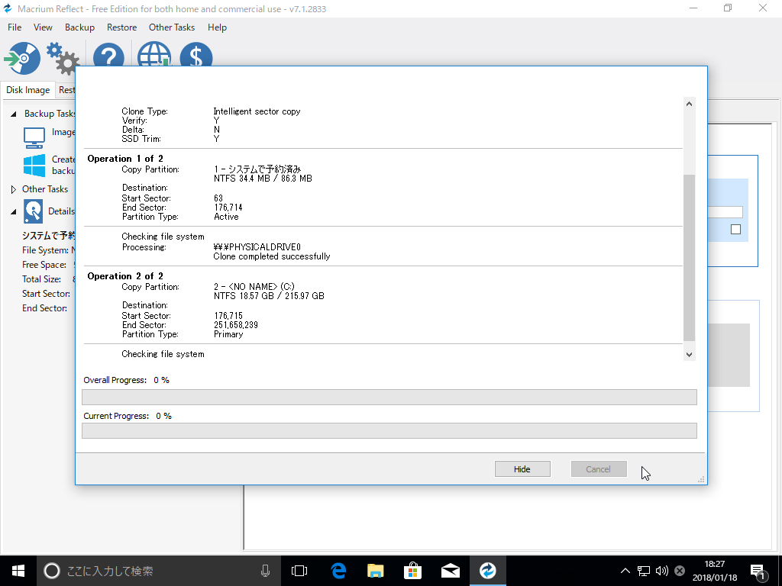Open the Restore menu
Image resolution: width=782 pixels, height=586 pixels.
121,27
